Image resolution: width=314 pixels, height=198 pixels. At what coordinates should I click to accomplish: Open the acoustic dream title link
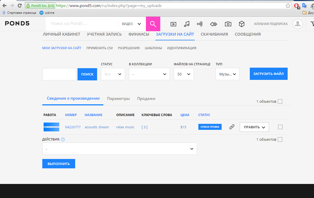[97, 127]
